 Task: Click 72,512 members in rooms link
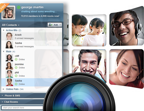[40, 16]
